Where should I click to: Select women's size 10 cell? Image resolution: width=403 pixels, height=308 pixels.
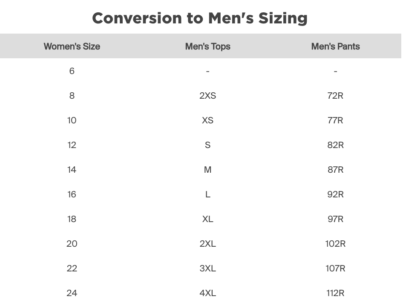point(72,120)
